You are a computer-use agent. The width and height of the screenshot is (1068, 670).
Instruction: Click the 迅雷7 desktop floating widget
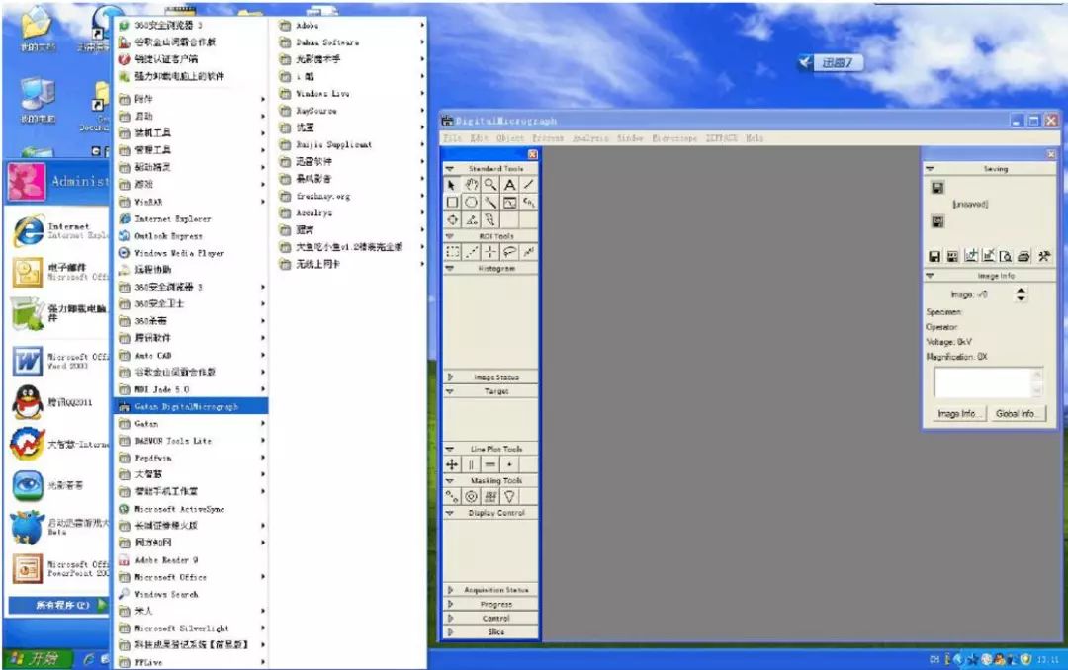tap(831, 62)
